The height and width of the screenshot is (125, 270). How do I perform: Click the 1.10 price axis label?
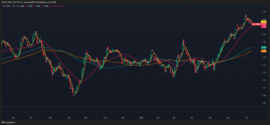click(264, 88)
